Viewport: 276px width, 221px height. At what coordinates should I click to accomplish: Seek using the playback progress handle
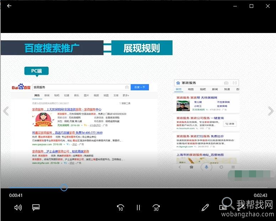[64, 187]
